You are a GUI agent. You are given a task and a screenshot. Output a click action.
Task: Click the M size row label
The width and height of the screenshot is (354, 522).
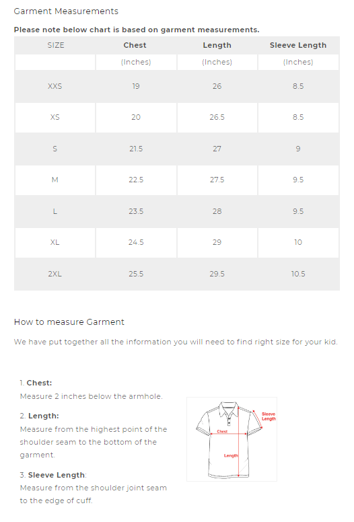tap(55, 180)
